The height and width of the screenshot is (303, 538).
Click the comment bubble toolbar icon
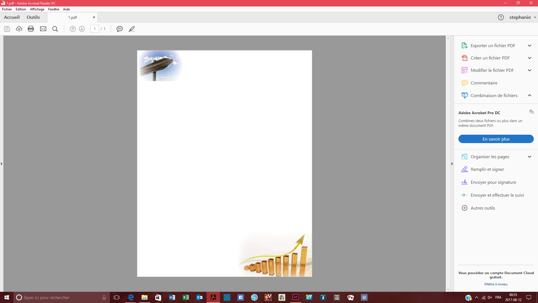tap(120, 29)
